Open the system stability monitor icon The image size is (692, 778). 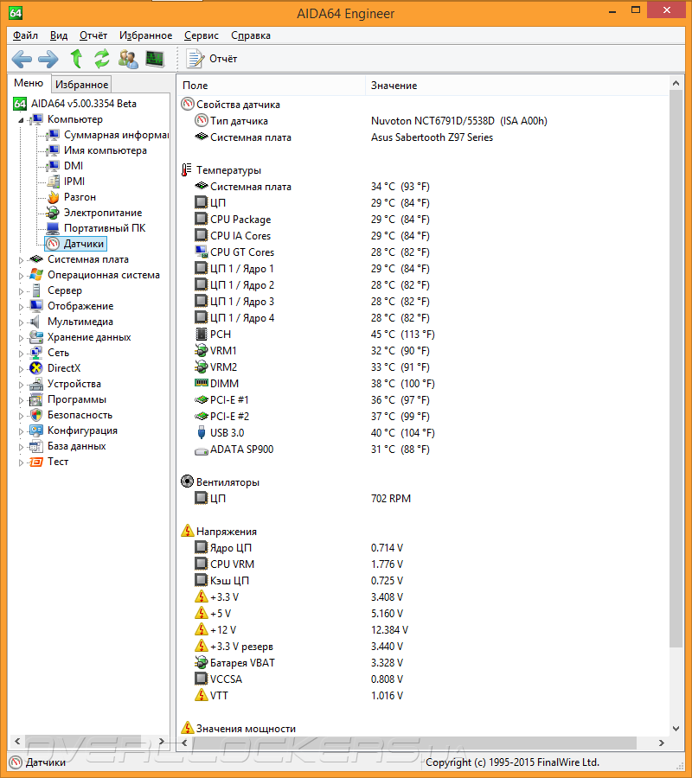click(x=155, y=59)
